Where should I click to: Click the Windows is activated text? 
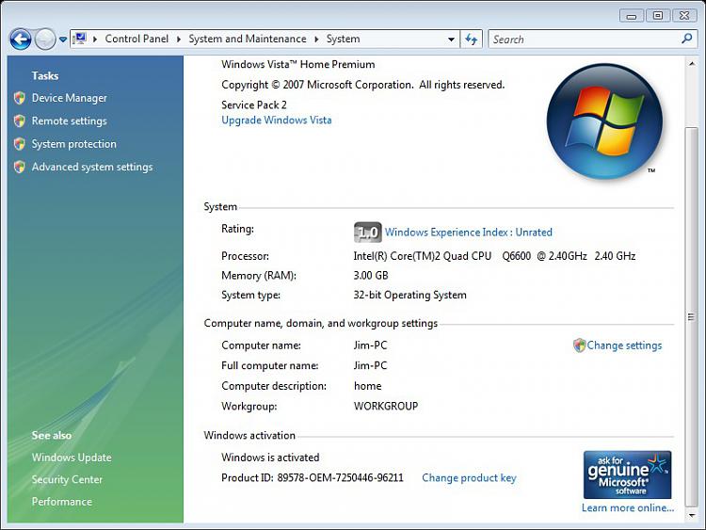pyautogui.click(x=270, y=458)
